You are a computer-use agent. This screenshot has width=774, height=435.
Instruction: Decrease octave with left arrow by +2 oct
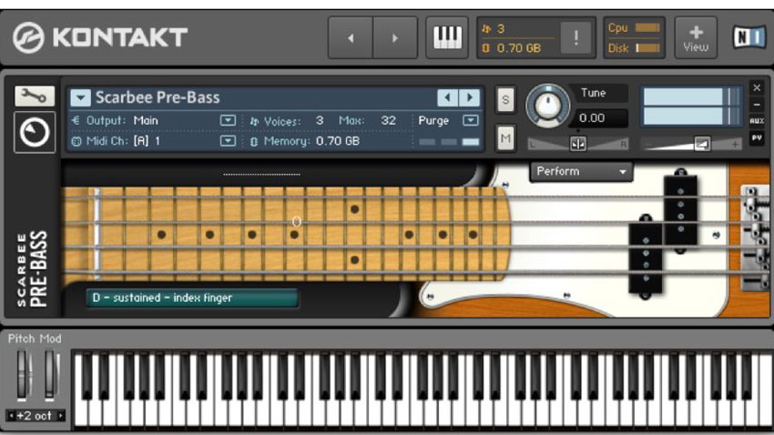(x=11, y=416)
